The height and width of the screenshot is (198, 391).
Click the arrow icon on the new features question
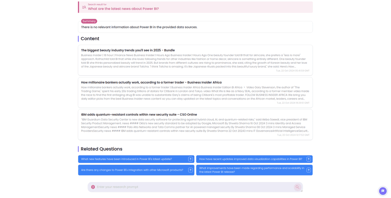190,159
